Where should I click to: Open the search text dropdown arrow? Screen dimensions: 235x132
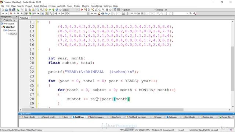[x=187, y=14]
